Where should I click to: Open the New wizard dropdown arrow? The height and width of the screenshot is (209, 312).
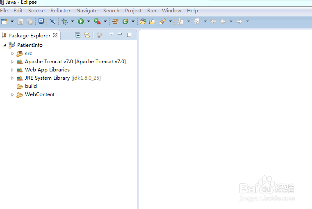[x=12, y=21]
